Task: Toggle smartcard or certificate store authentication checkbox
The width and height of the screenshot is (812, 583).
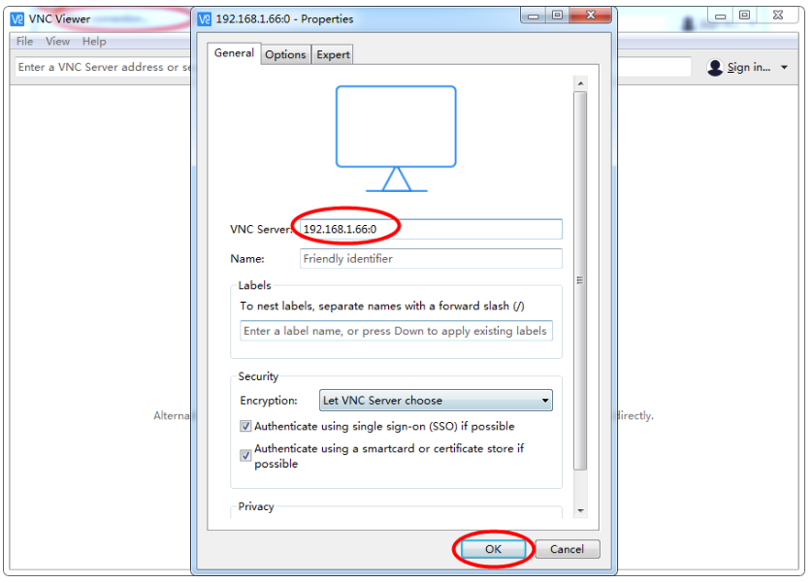Action: (245, 455)
